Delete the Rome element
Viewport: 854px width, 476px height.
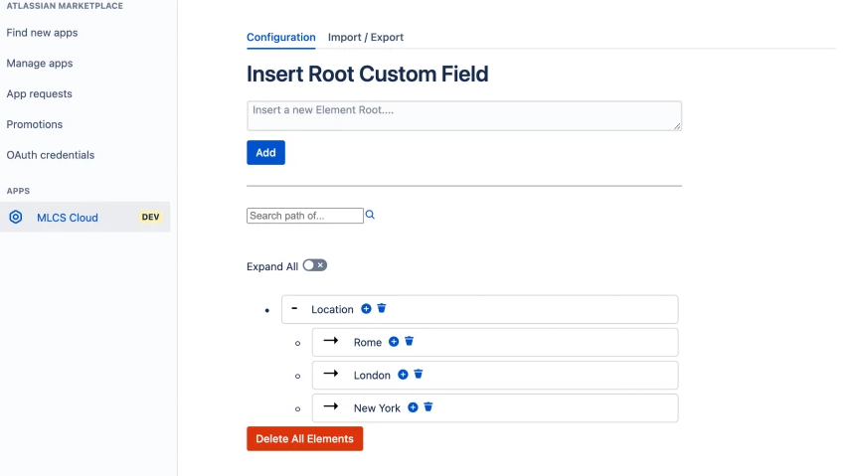pos(409,342)
